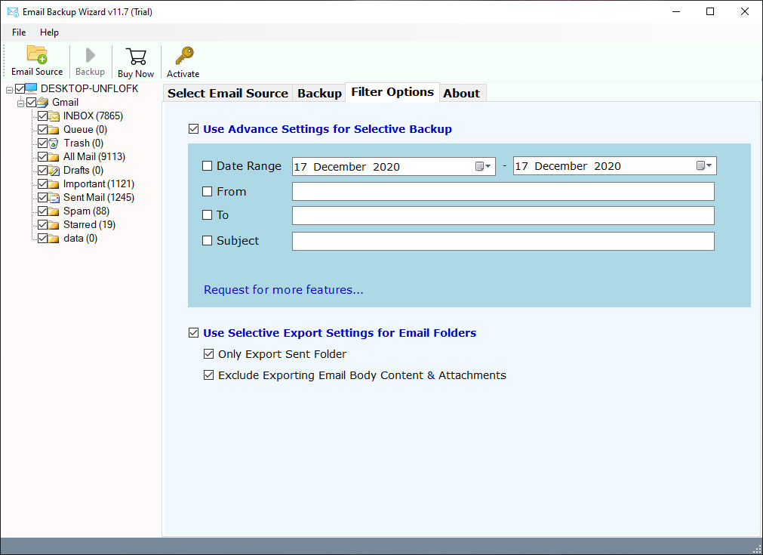Click the Trash bin icon
This screenshot has height=555, width=763.
(54, 143)
